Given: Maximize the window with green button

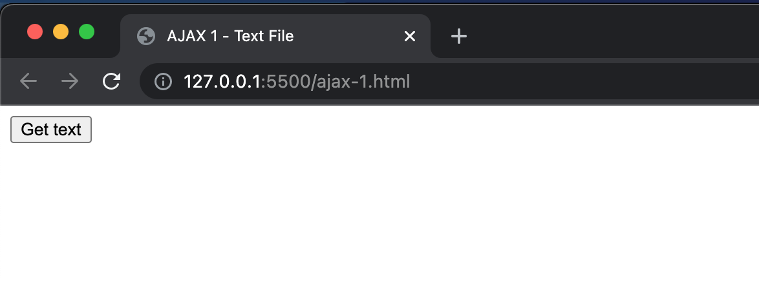Looking at the screenshot, I should (x=87, y=32).
